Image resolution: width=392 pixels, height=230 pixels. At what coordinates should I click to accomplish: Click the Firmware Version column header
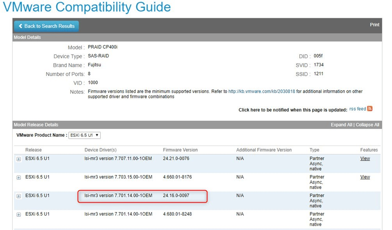coord(180,150)
